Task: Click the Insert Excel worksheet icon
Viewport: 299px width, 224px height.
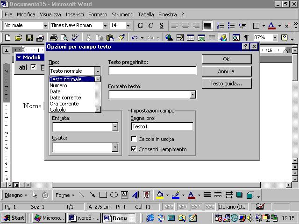Action: coord(201,38)
